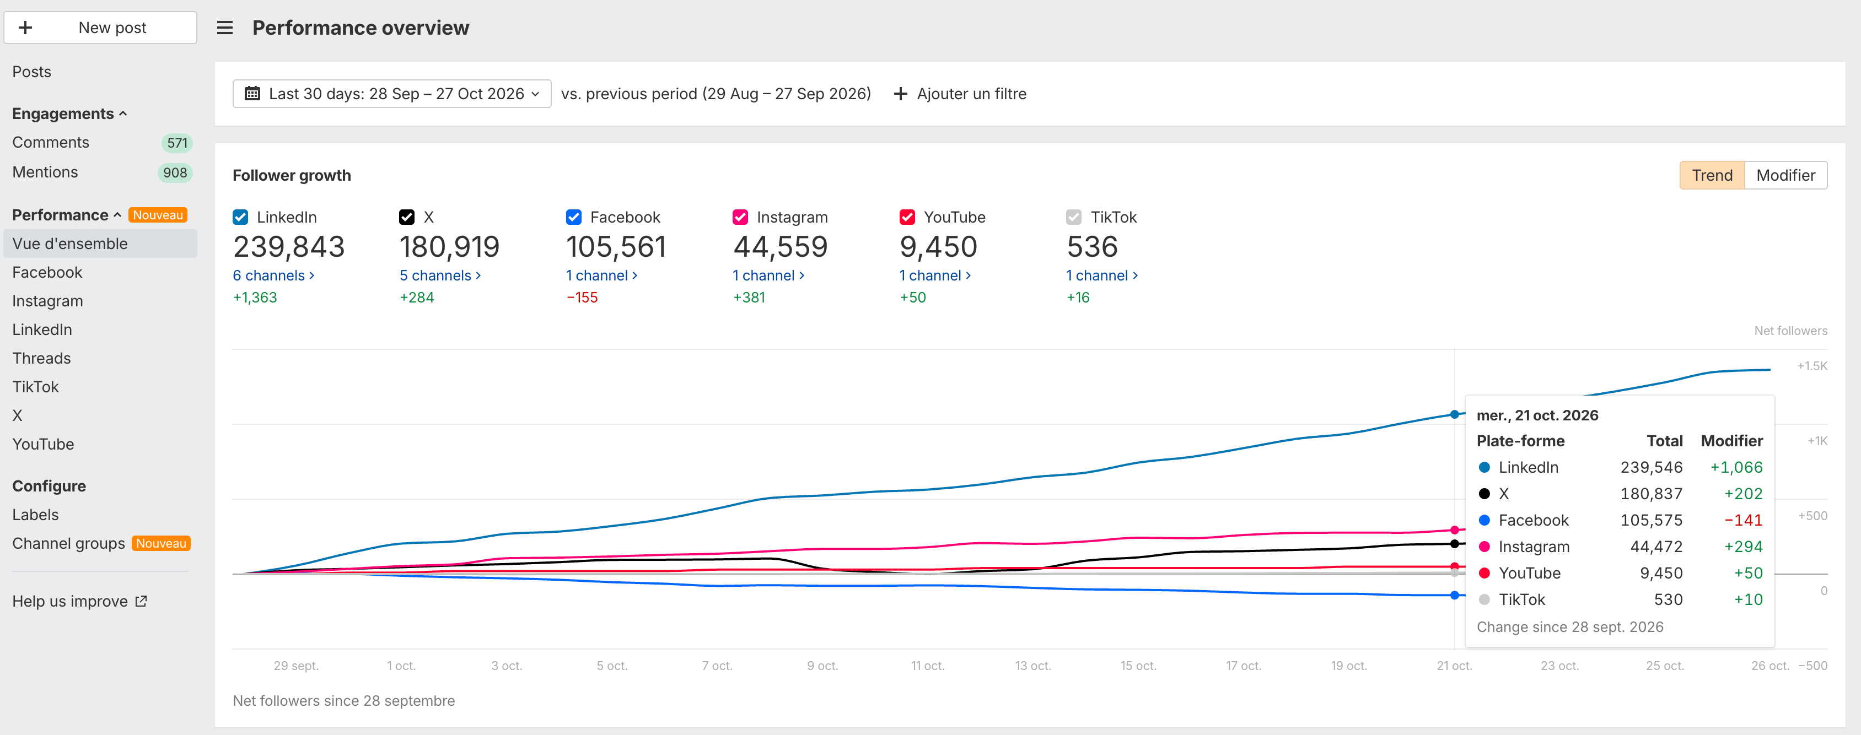
Task: Switch to the Trend view
Action: pos(1712,175)
